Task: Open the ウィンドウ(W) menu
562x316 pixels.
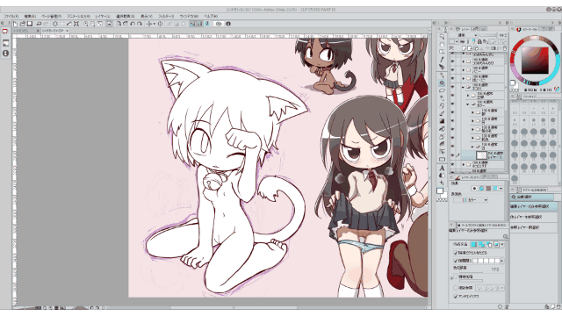Action: coord(189,16)
